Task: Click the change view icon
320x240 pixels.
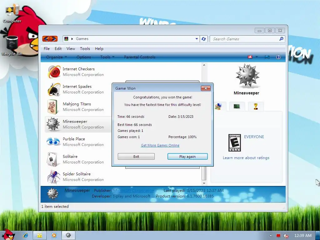Action: 250,57
